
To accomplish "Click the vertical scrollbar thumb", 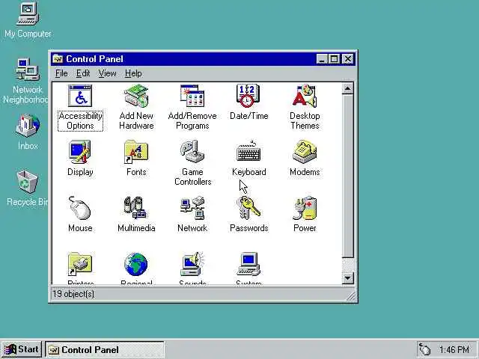I will point(347,177).
